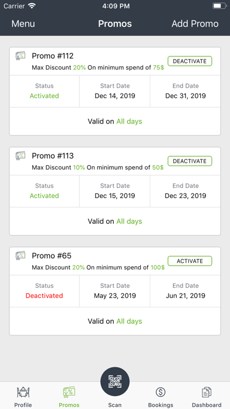Screen dimensions: 230x409
Task: Select the Promo #112 title
Action: [x=53, y=56]
